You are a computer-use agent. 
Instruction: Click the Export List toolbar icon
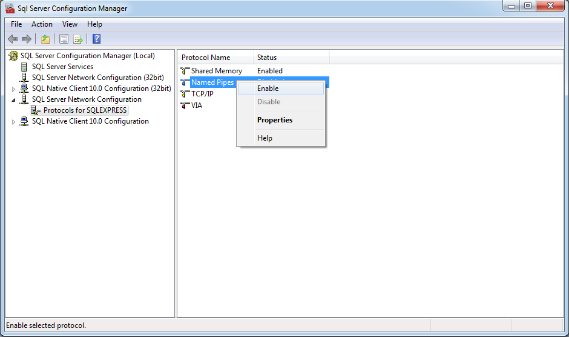tap(78, 39)
